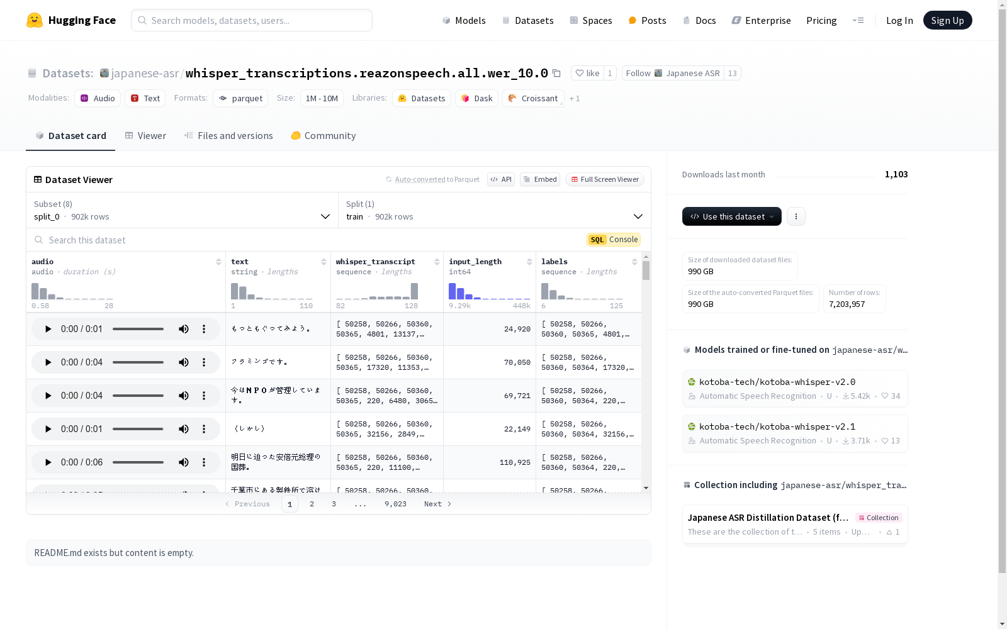Sort by the text column

click(323, 262)
